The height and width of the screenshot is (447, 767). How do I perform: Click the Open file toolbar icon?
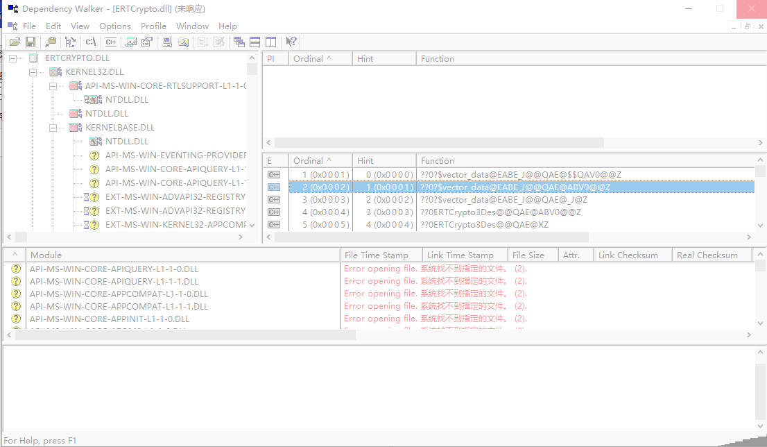tap(15, 42)
